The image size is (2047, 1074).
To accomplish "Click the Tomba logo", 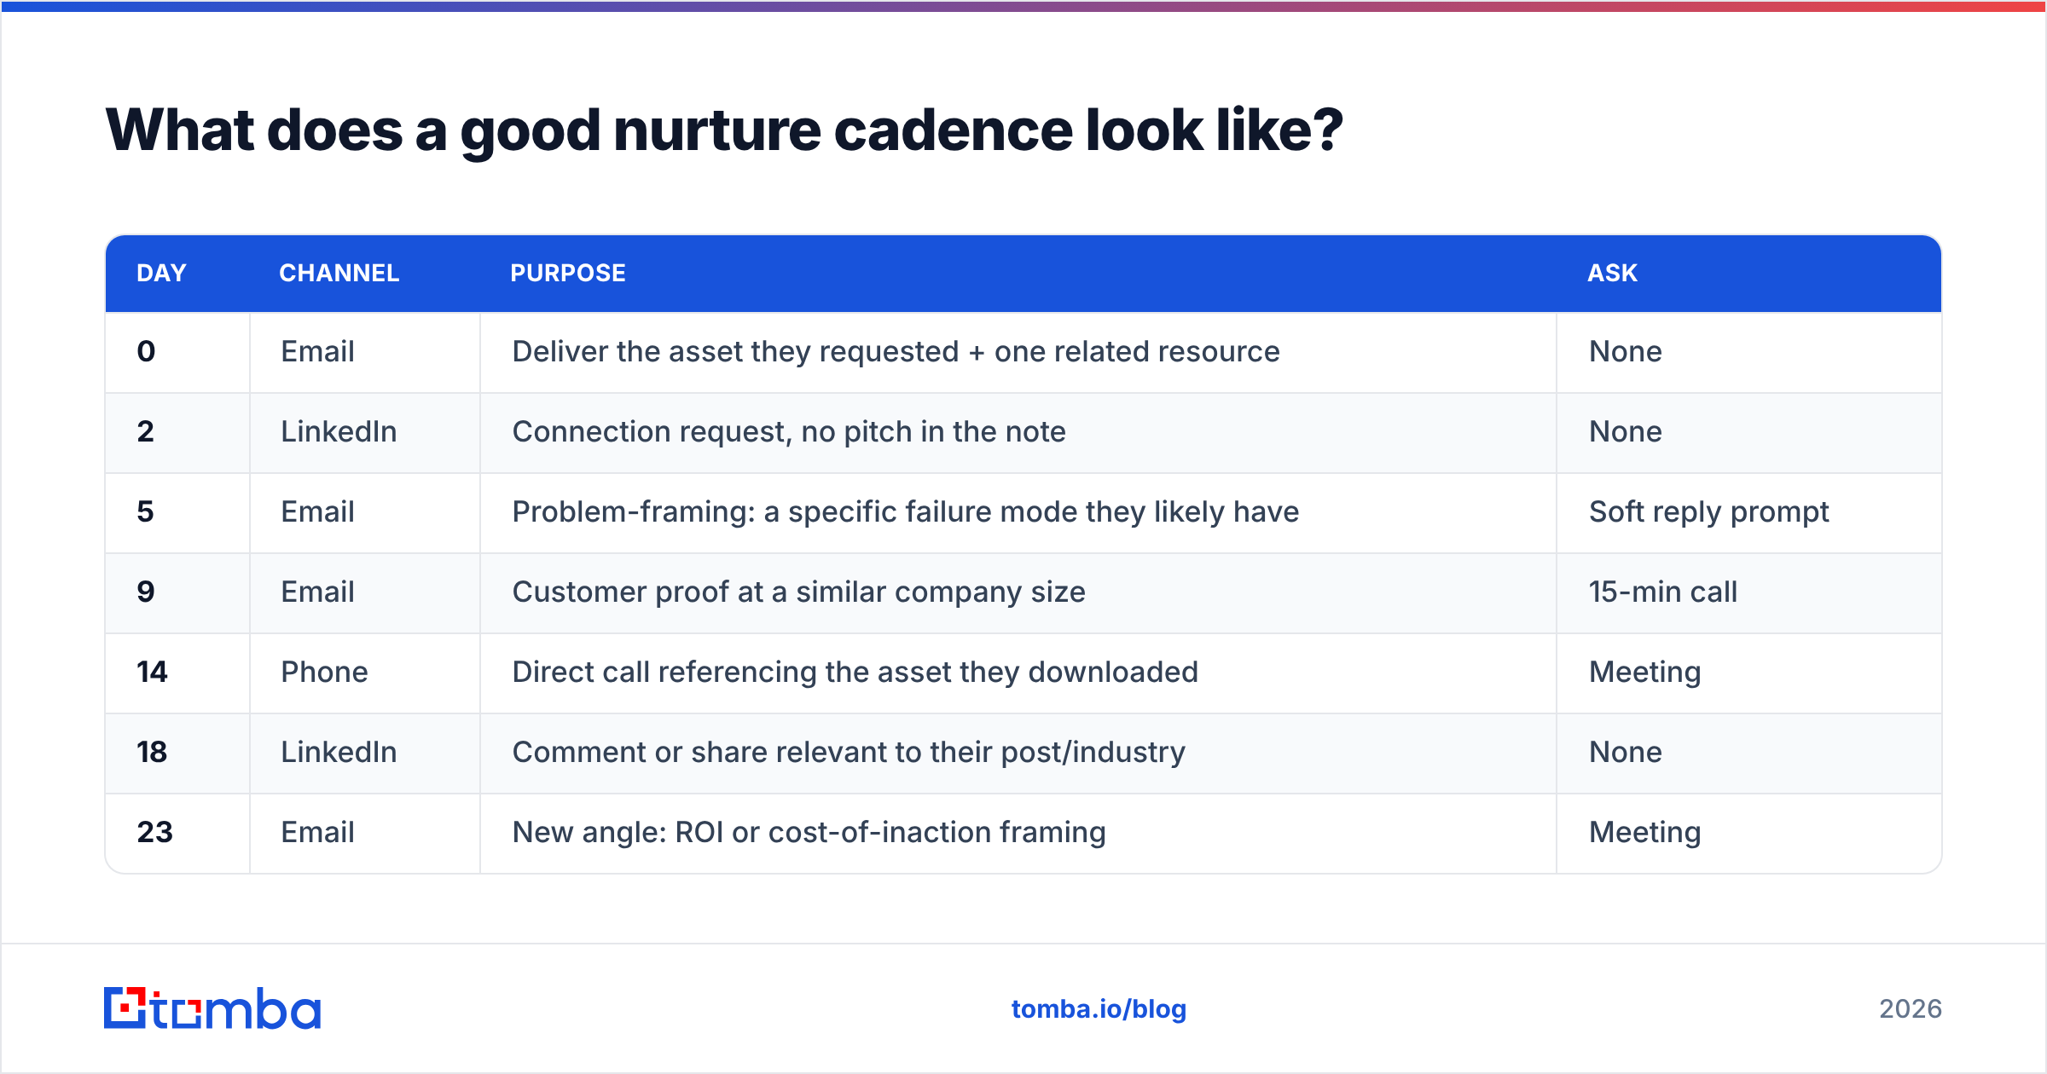I will [x=212, y=1008].
